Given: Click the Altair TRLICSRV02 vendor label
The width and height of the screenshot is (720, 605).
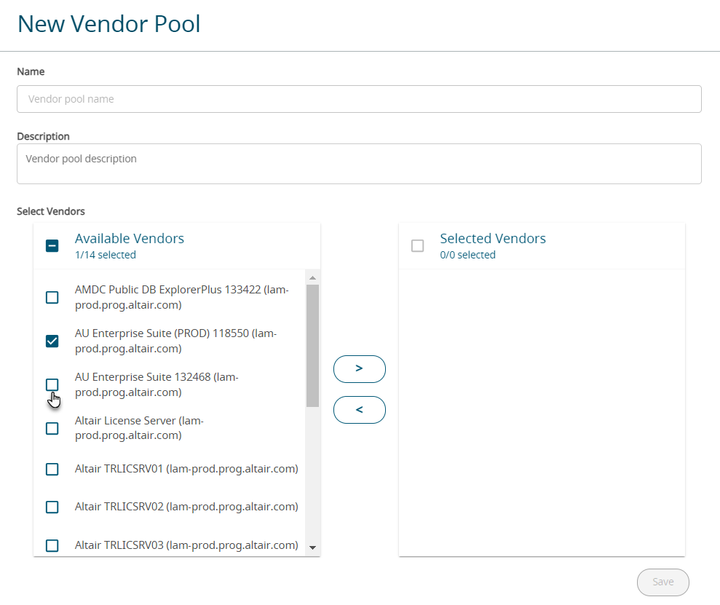Looking at the screenshot, I should pos(186,507).
